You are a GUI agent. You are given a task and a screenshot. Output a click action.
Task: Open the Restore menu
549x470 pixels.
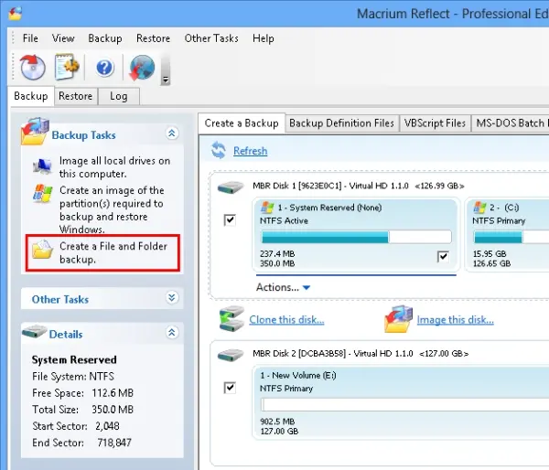coord(153,38)
